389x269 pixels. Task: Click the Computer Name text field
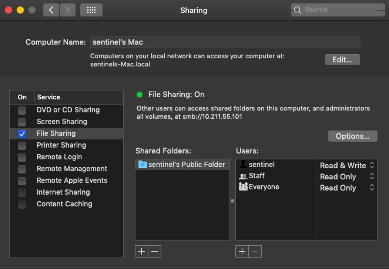225,42
